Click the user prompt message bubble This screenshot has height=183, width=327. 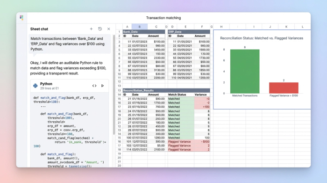(70, 44)
